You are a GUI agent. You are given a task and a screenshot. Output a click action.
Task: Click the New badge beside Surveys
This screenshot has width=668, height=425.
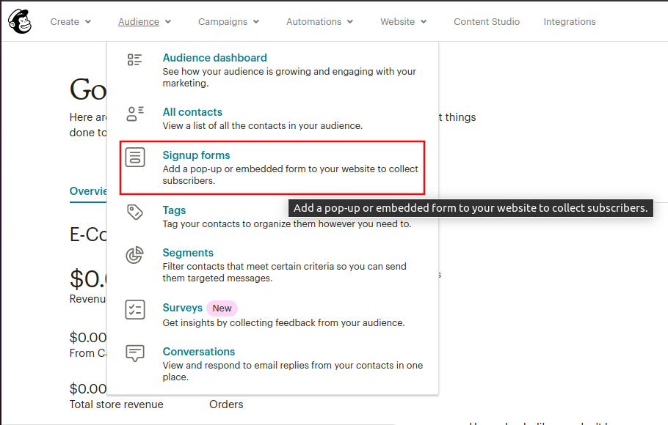tap(222, 308)
